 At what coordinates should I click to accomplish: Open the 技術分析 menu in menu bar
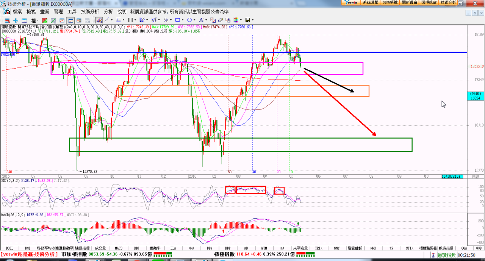pos(90,12)
